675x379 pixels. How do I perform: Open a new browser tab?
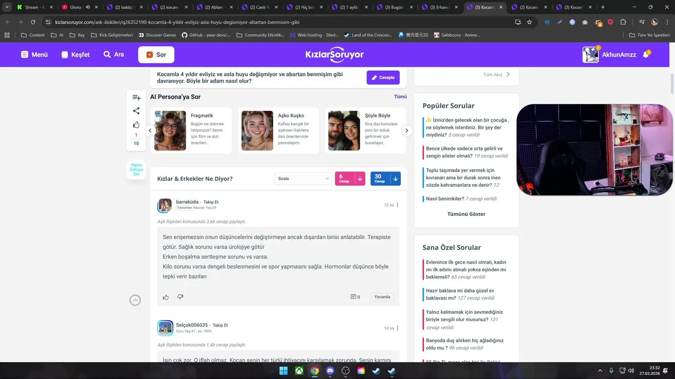click(x=603, y=7)
